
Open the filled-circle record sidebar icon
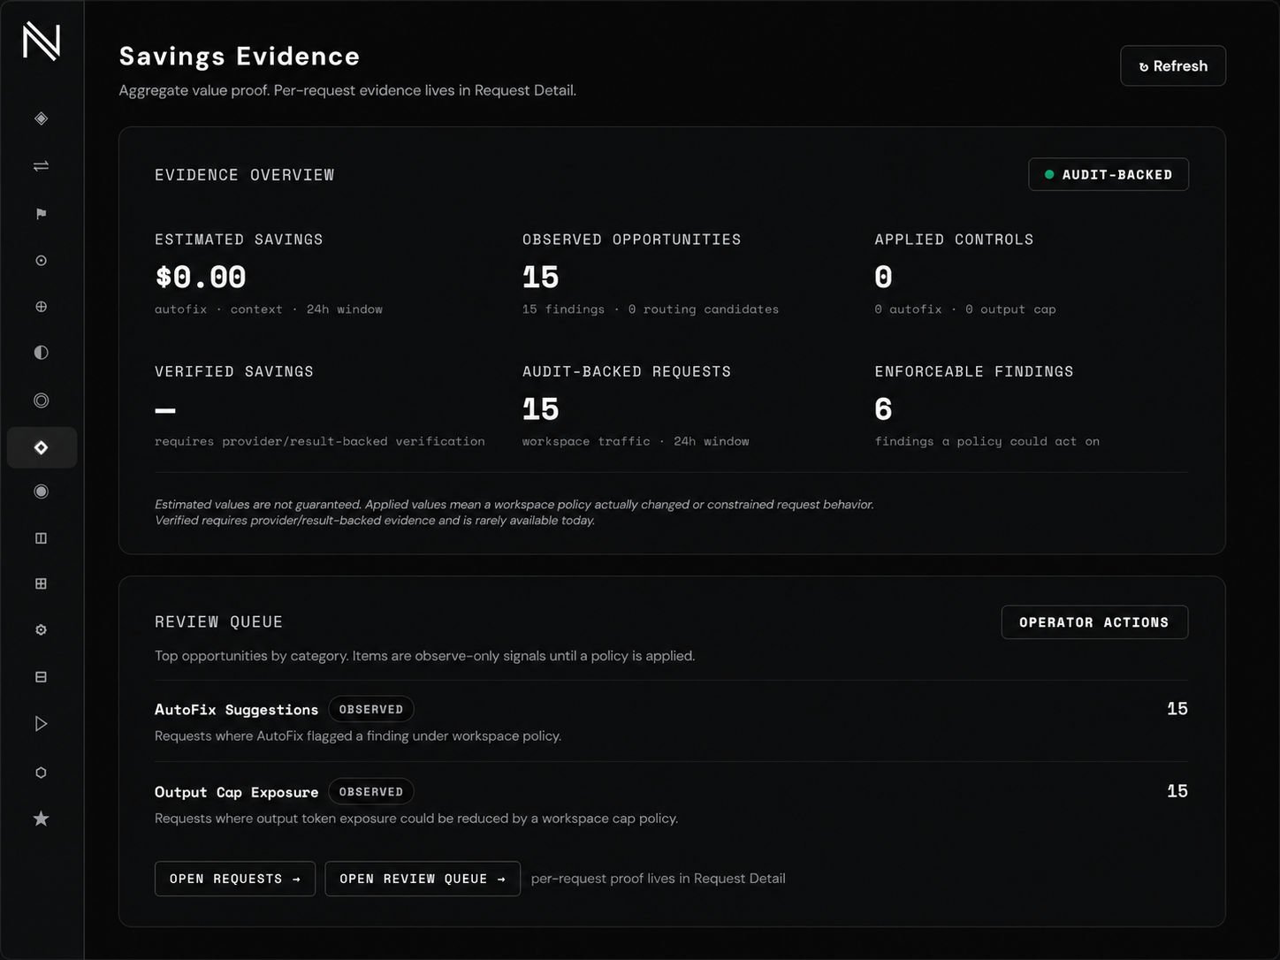pyautogui.click(x=41, y=491)
